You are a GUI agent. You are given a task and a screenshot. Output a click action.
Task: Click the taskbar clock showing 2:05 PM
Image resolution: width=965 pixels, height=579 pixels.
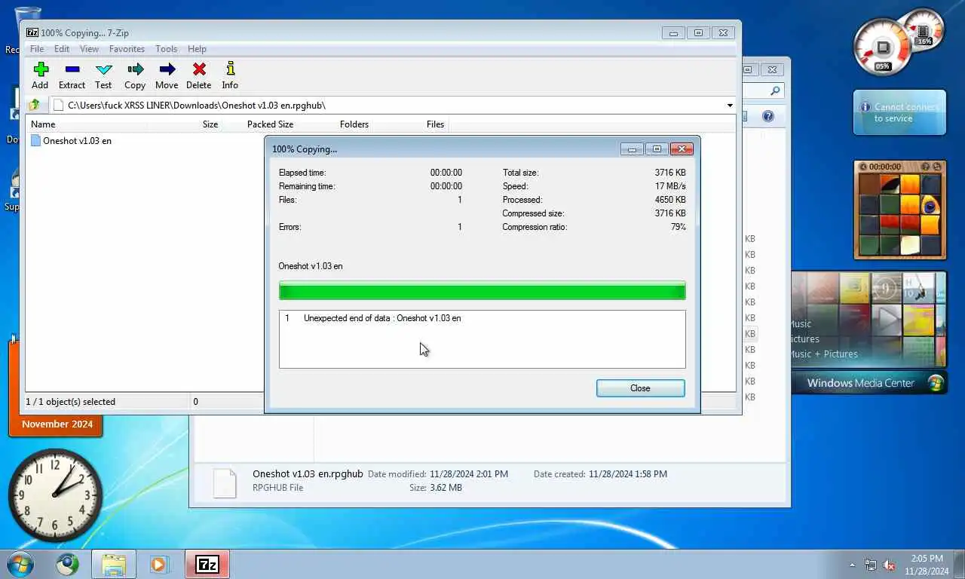(x=927, y=565)
